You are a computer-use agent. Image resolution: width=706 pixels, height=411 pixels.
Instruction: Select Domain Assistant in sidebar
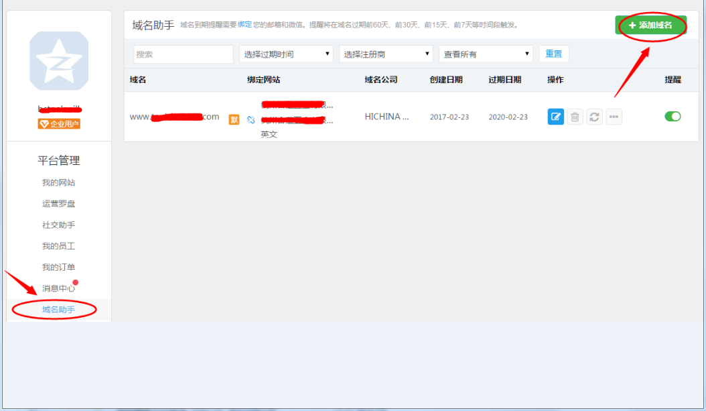(x=59, y=310)
